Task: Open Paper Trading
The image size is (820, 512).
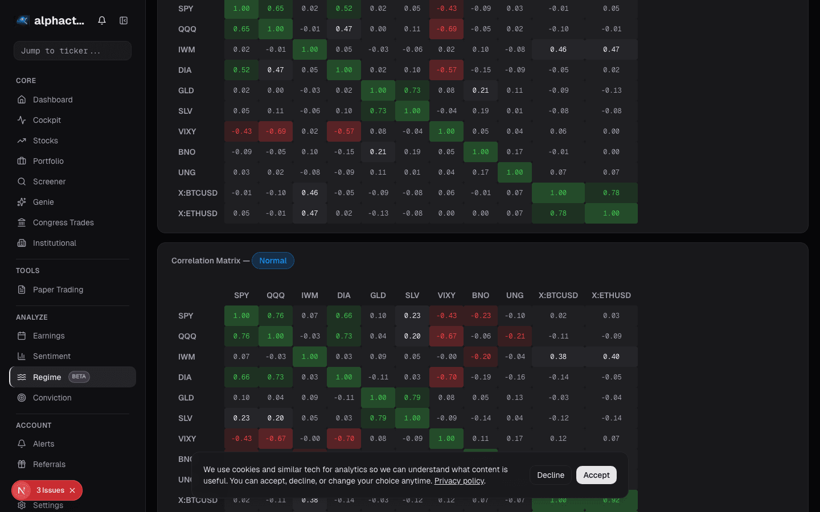Action: click(x=58, y=290)
